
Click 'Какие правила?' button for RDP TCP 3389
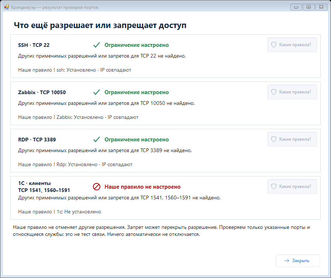(x=292, y=139)
